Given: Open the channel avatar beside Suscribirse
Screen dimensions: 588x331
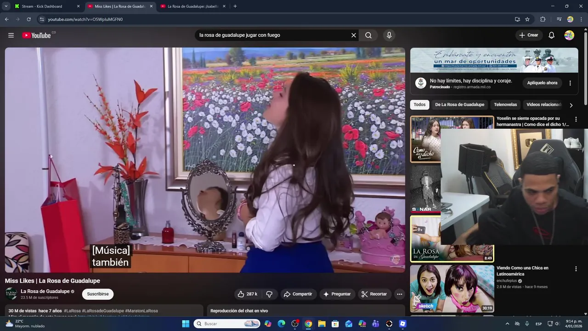Looking at the screenshot, I should click(11, 294).
